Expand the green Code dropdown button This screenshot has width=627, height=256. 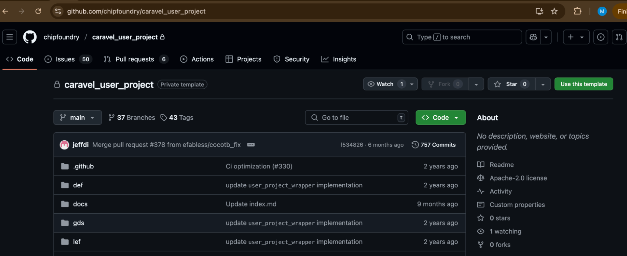pos(440,118)
